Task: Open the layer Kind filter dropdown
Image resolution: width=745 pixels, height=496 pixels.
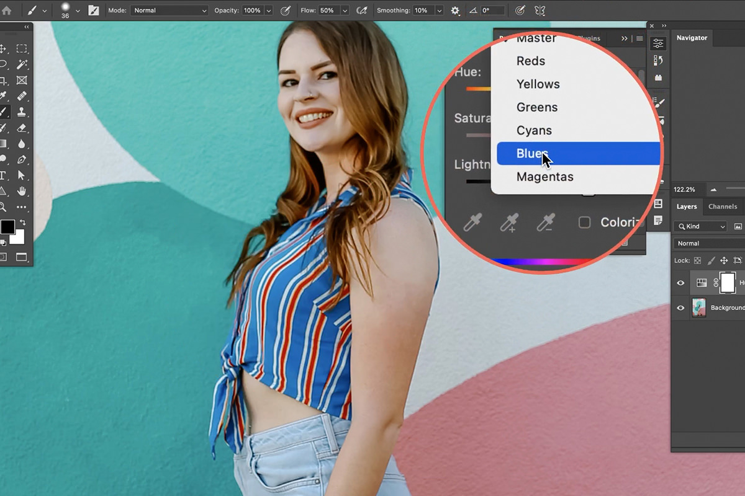Action: click(x=700, y=226)
